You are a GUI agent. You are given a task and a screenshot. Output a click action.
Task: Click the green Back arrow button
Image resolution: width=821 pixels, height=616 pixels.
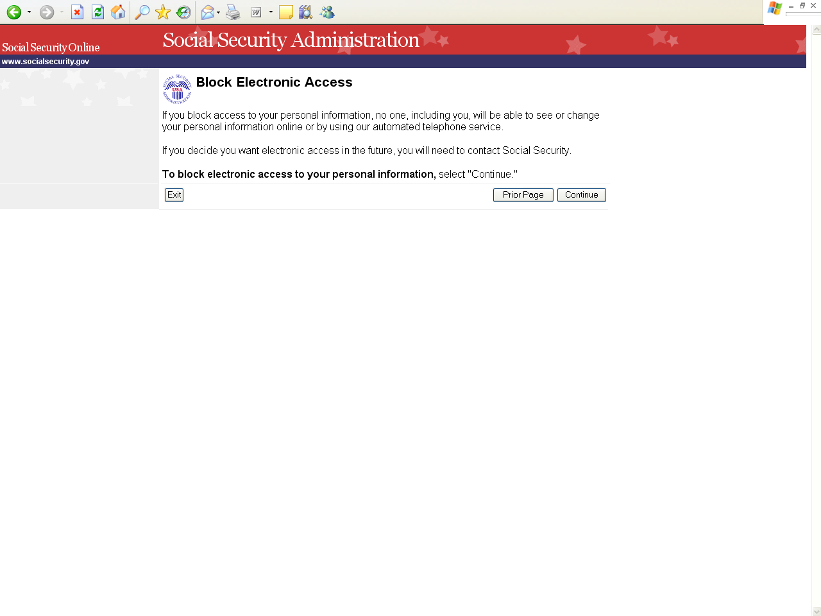tap(14, 12)
